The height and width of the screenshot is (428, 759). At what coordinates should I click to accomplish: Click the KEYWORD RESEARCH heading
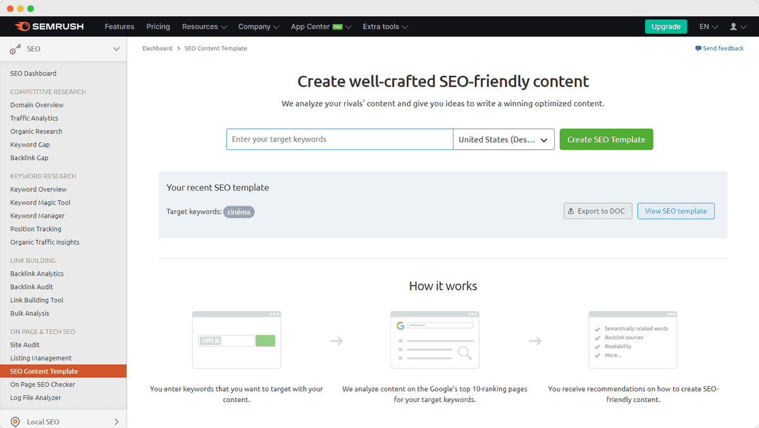click(x=43, y=176)
